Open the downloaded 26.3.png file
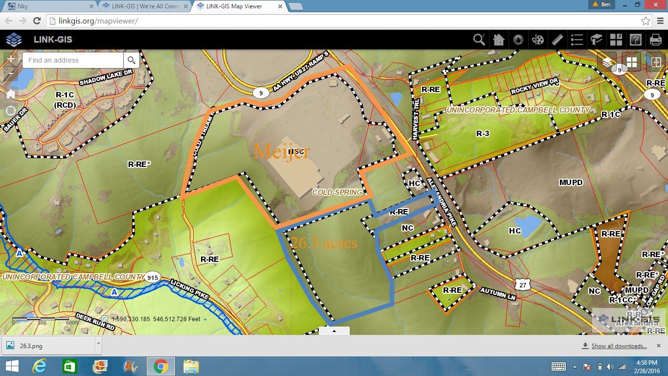 [48, 346]
